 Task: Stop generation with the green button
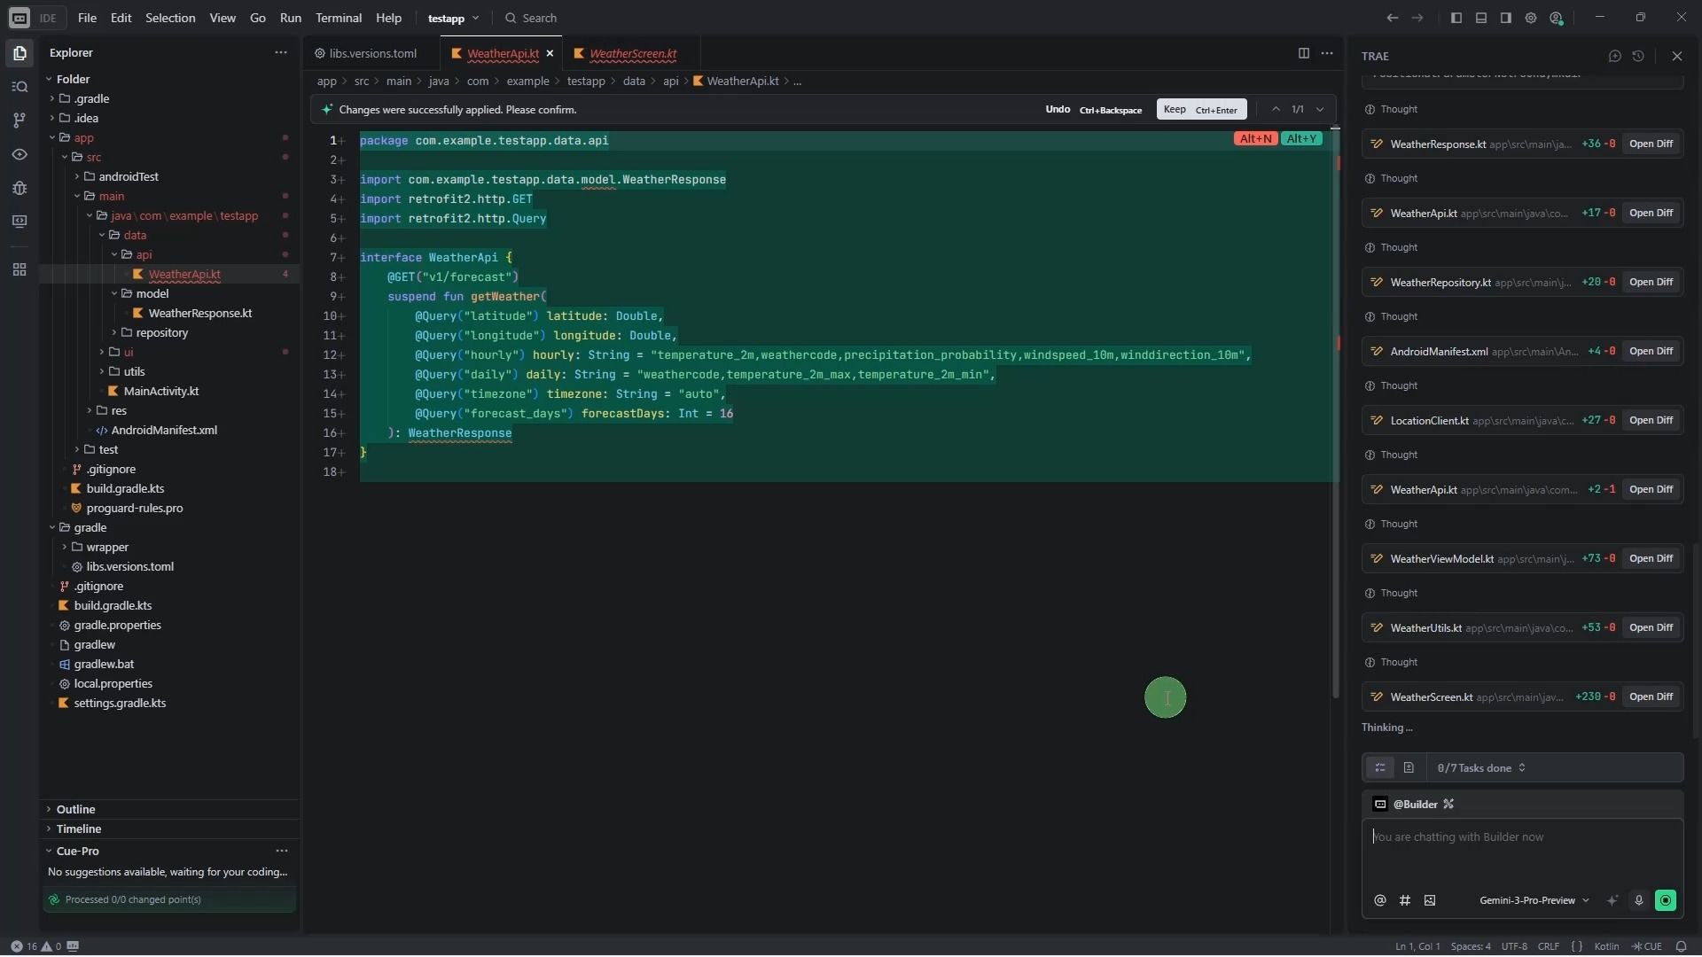(x=1666, y=900)
